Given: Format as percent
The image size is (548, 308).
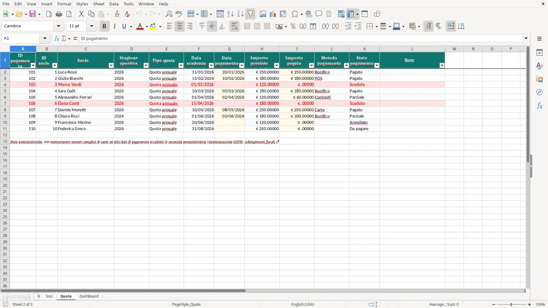Looking at the screenshot, I should [x=293, y=26].
